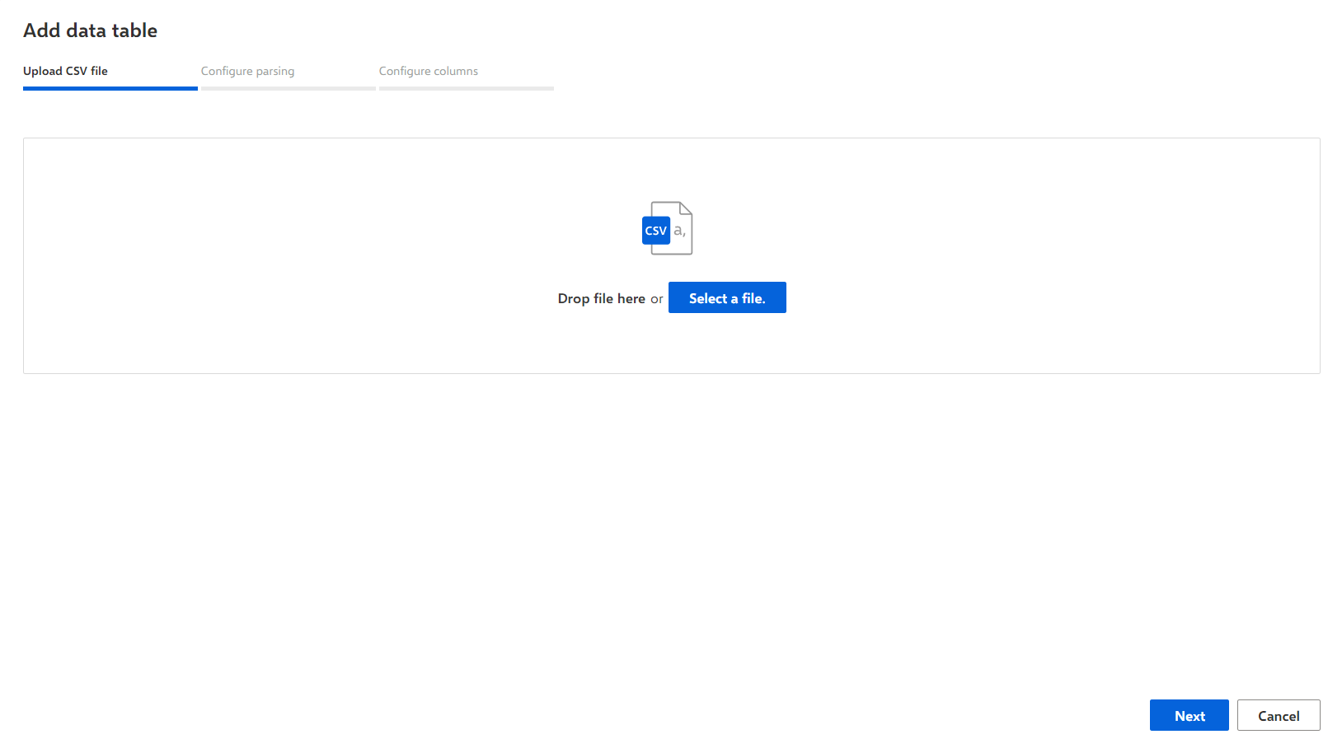Cancel adding data table

1279,715
